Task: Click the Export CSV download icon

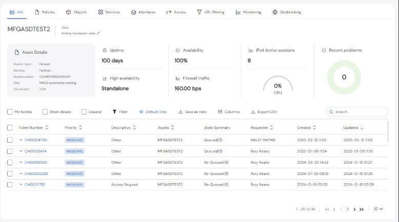Action: [x=253, y=112]
